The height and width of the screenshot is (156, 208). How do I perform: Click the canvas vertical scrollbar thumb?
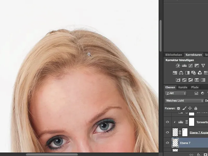(x=161, y=36)
